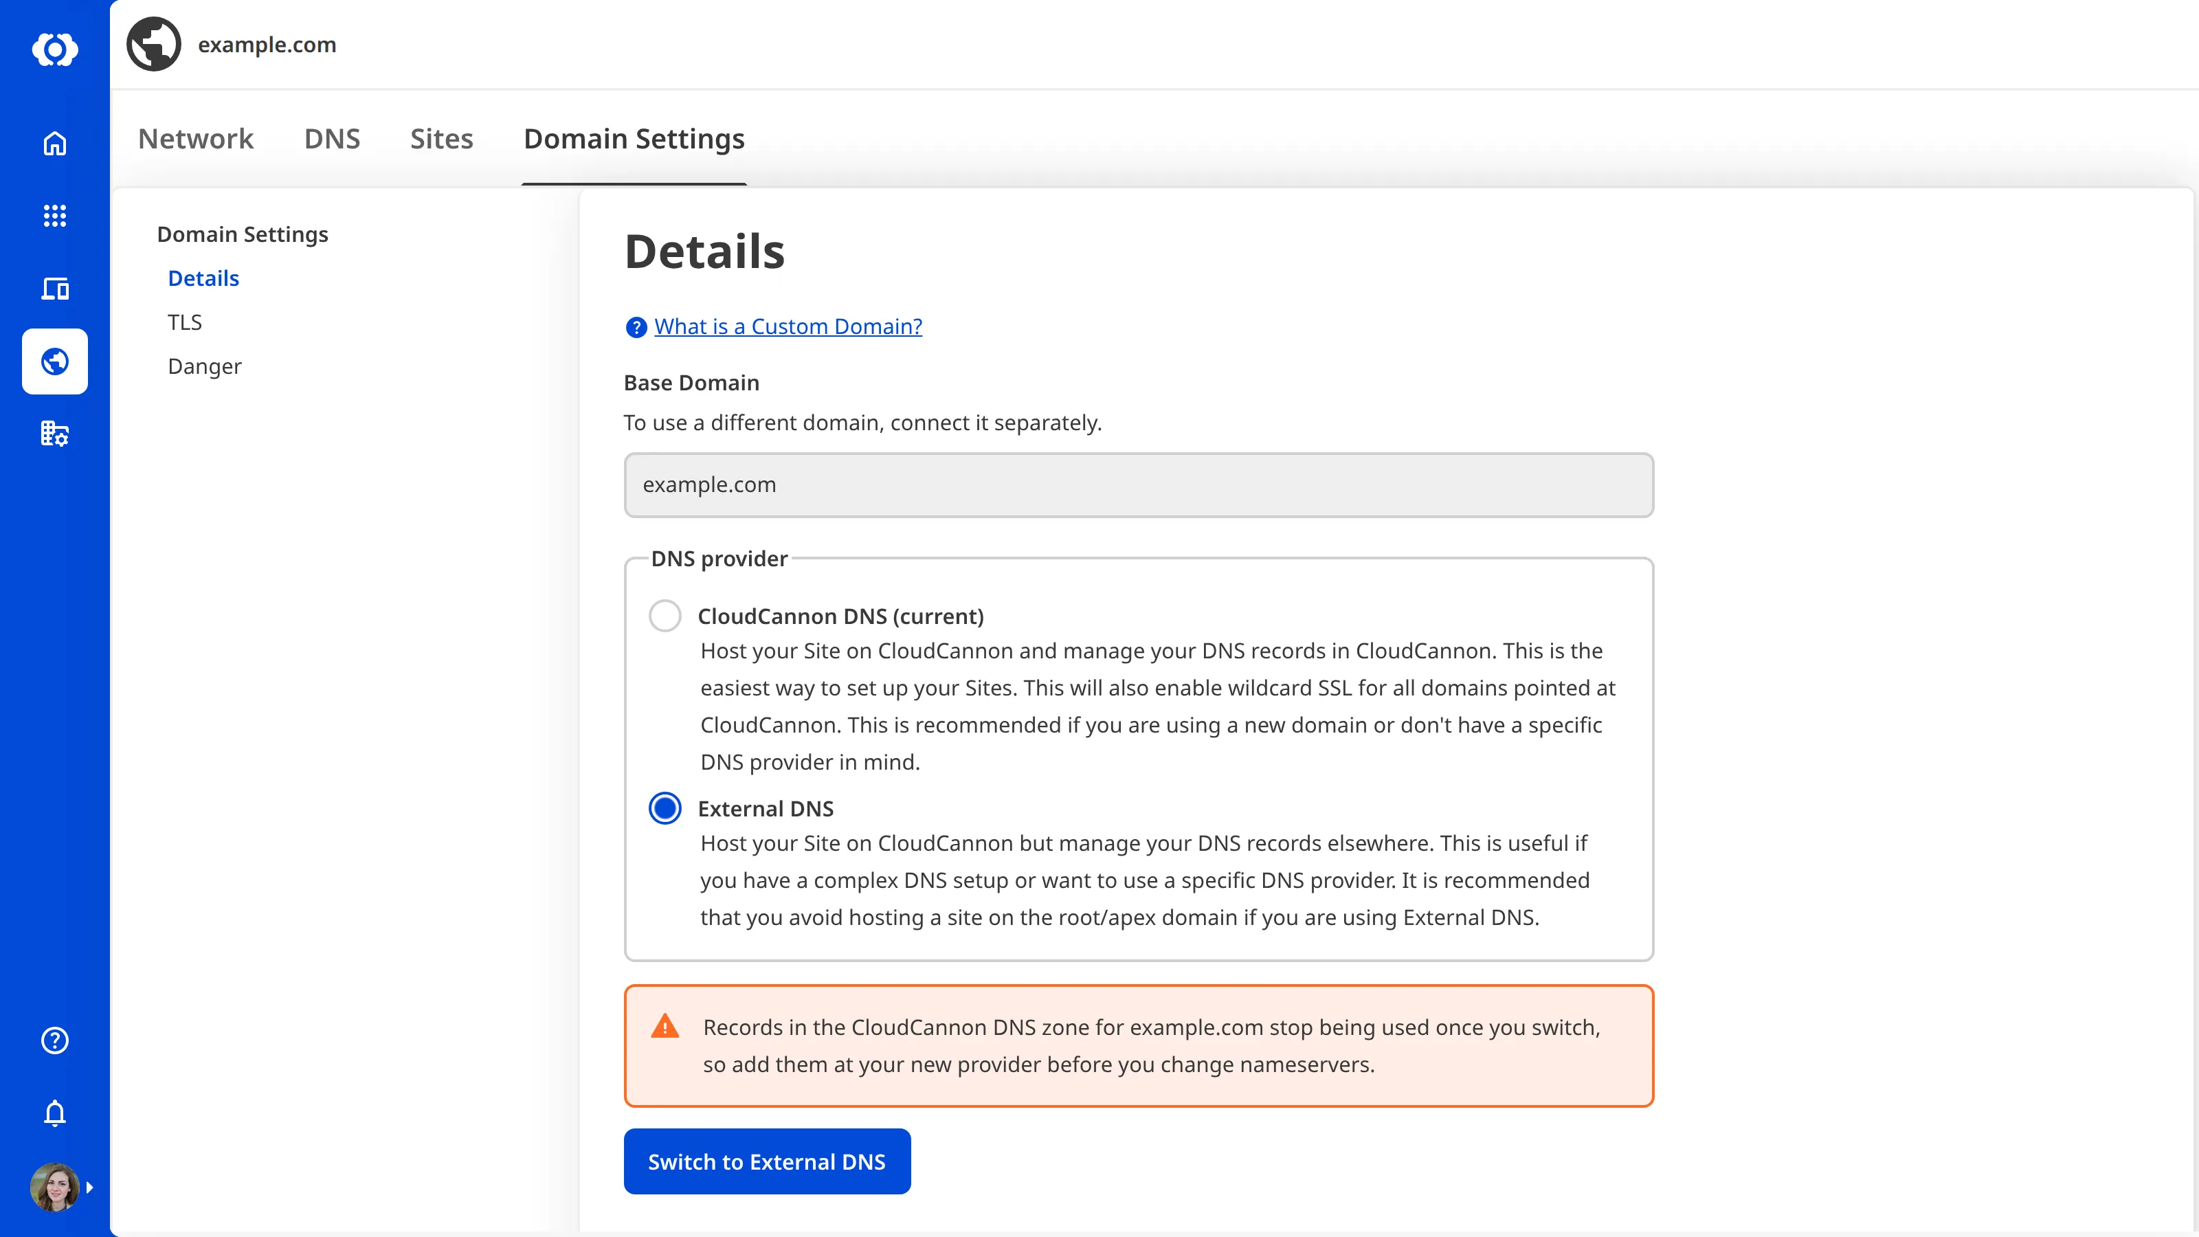Click the example.com title in the header
2199x1237 pixels.
tap(267, 45)
